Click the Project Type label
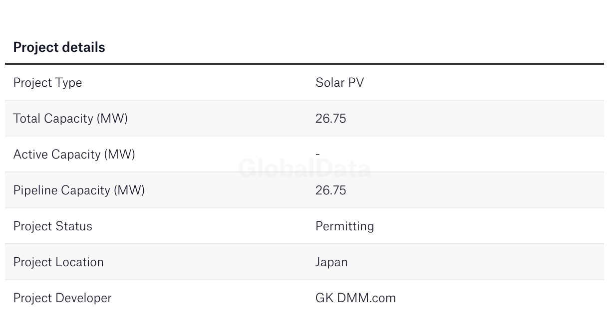Image resolution: width=609 pixels, height=336 pixels. 47,83
